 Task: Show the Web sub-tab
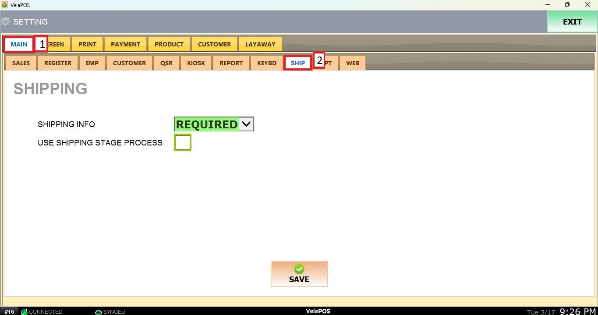[352, 63]
